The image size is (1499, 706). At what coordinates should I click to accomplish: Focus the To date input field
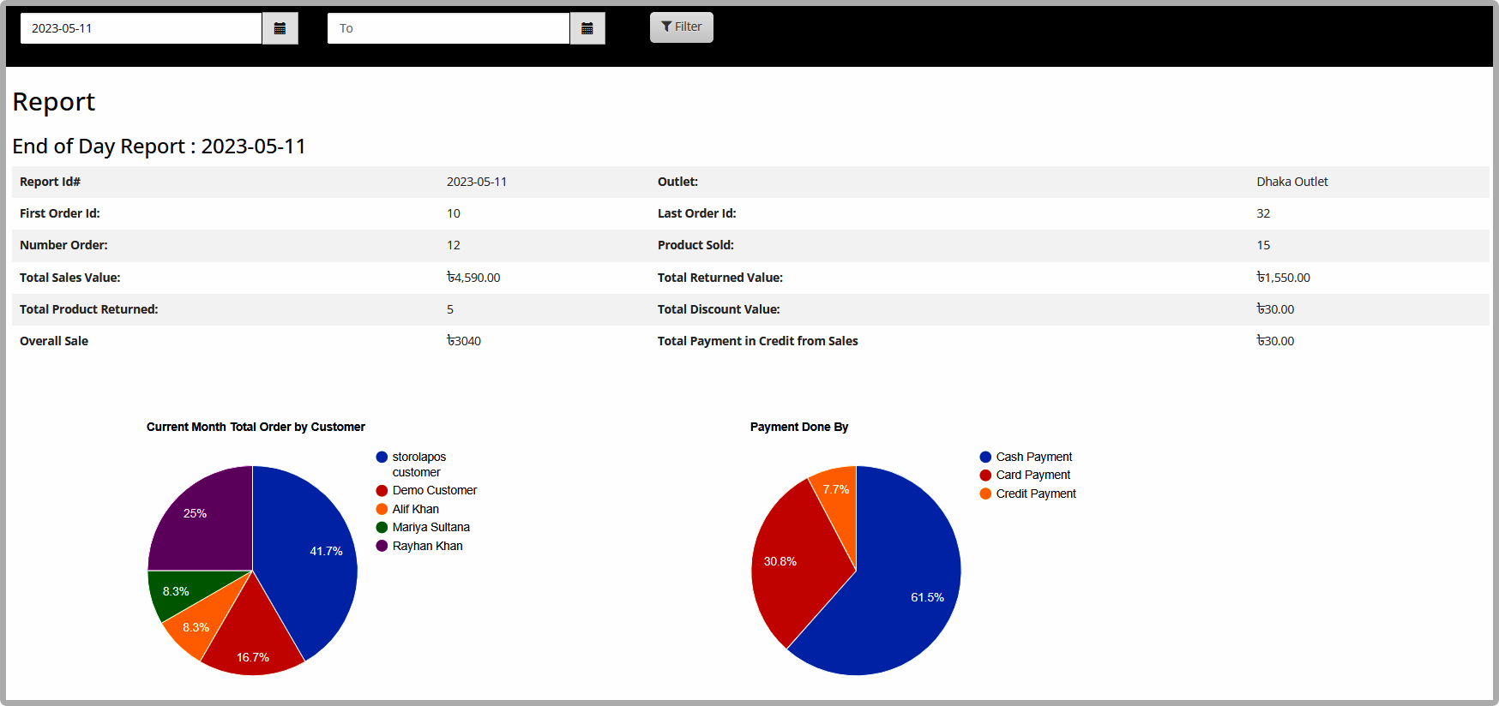(x=448, y=28)
